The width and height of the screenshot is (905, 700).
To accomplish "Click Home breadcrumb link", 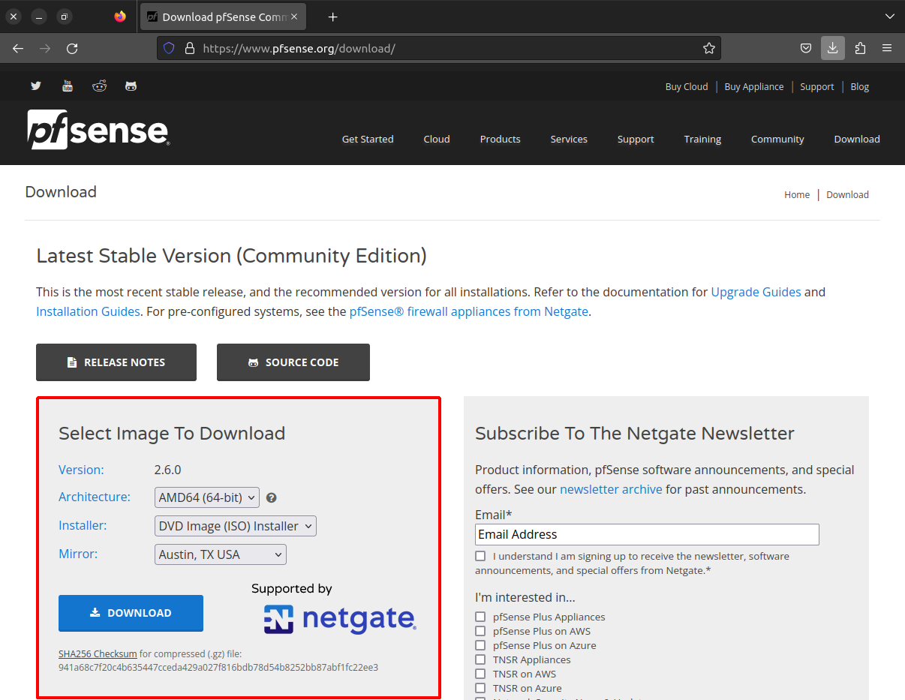I will click(x=797, y=194).
